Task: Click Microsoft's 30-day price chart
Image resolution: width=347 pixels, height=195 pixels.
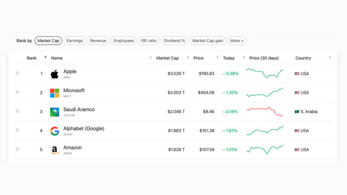Action: 265,92
